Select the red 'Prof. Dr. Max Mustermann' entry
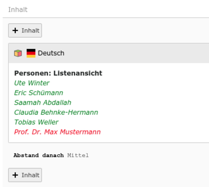The width and height of the screenshot is (209, 187). click(x=57, y=132)
